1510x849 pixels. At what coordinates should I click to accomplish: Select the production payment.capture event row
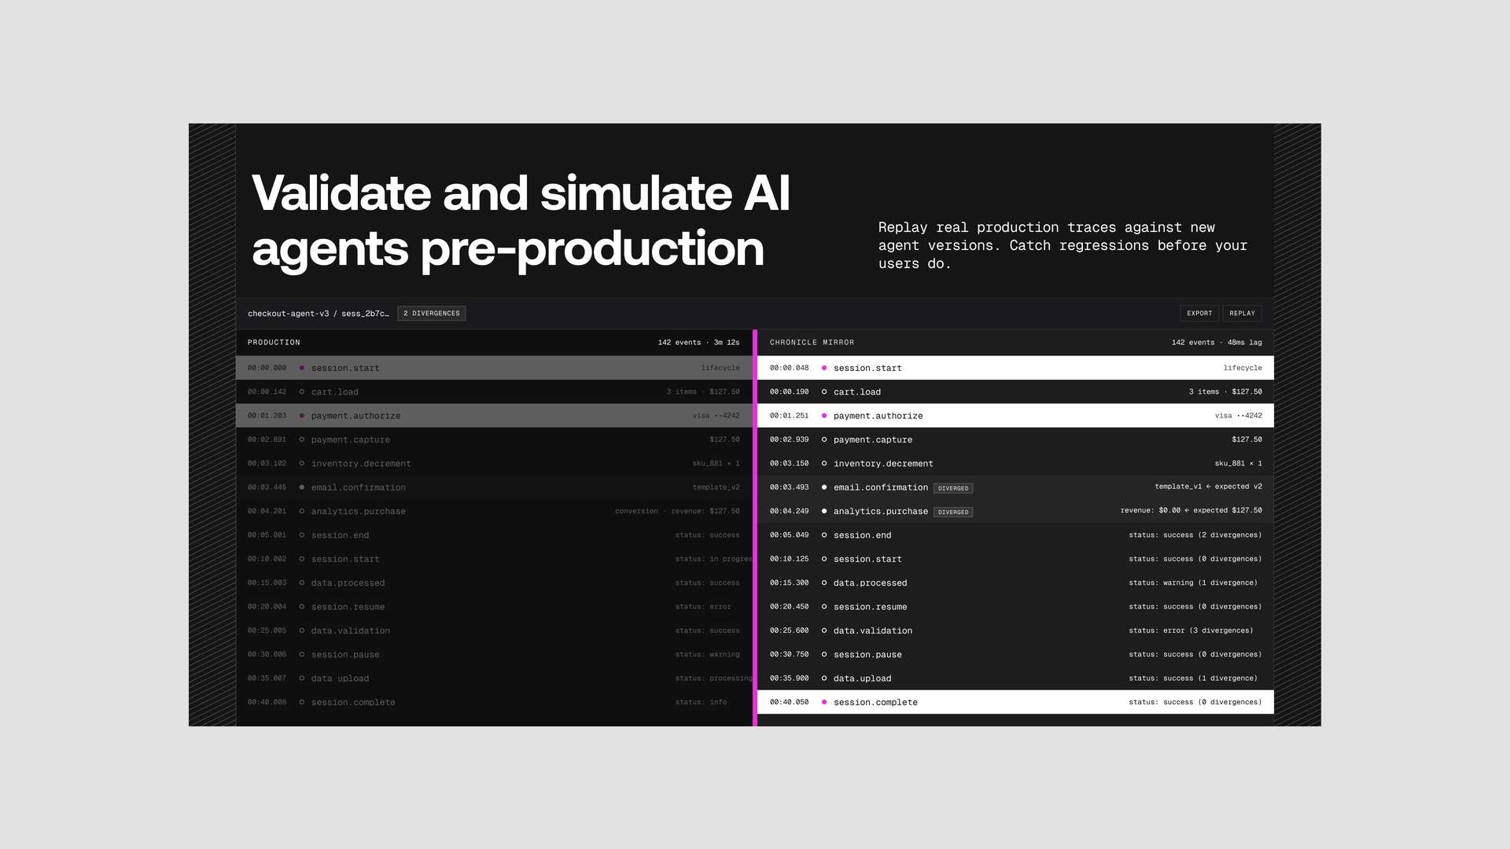click(x=494, y=439)
